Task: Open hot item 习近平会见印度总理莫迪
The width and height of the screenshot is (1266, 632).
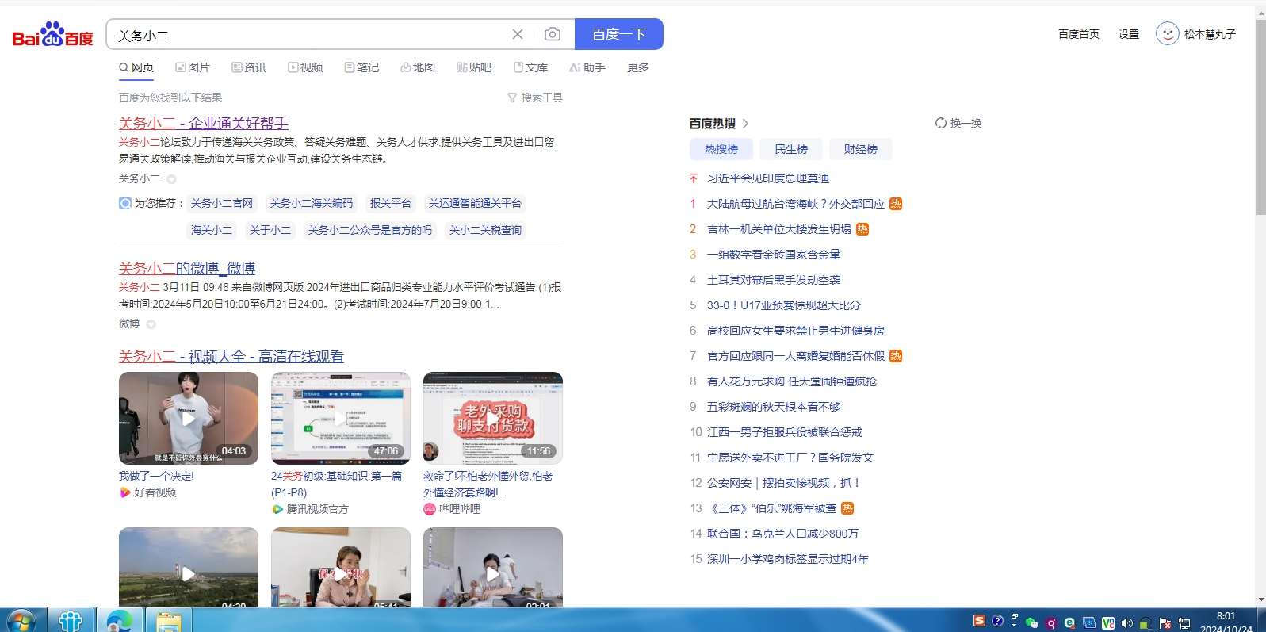Action: coord(768,178)
